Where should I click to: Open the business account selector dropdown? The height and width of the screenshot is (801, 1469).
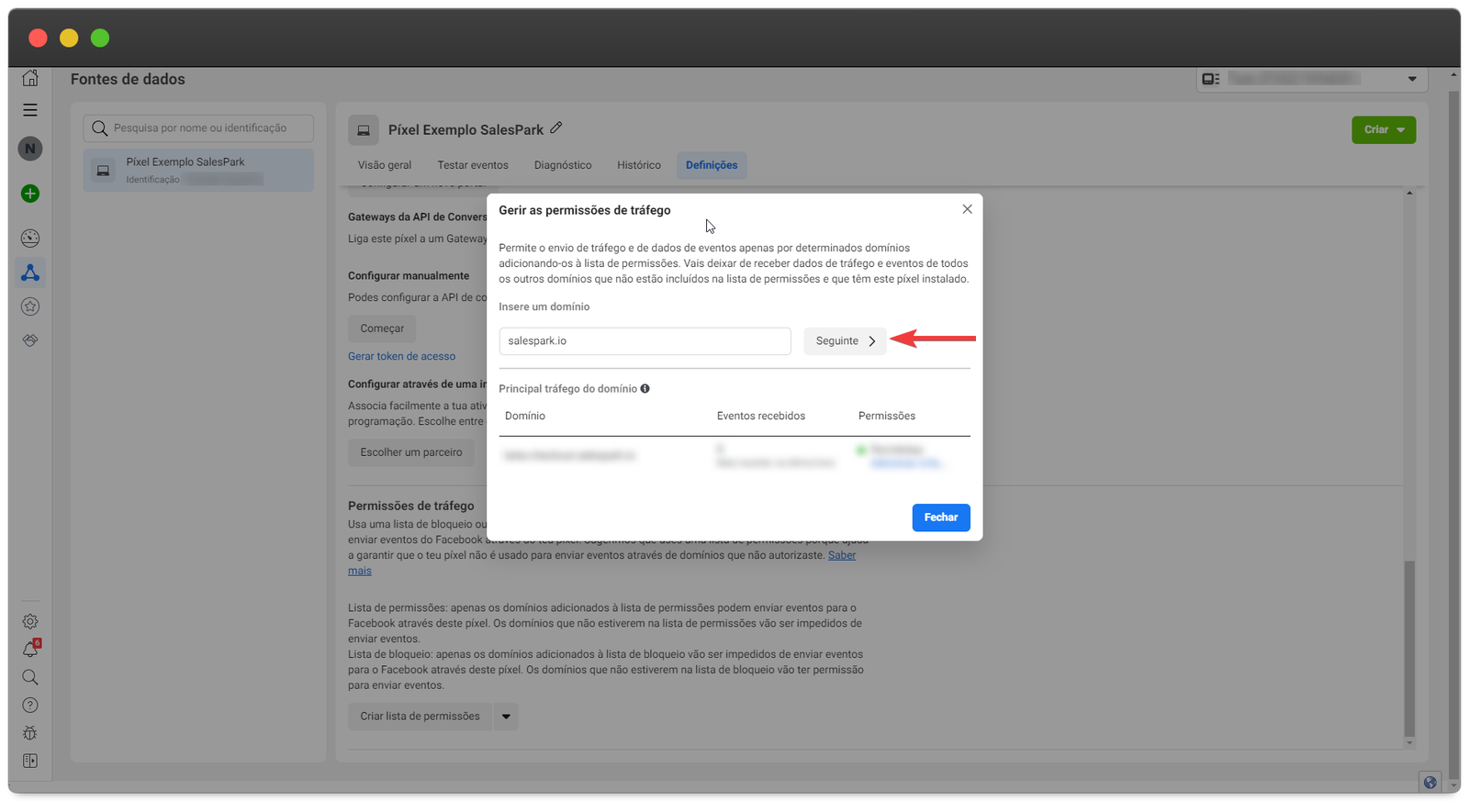[1312, 79]
